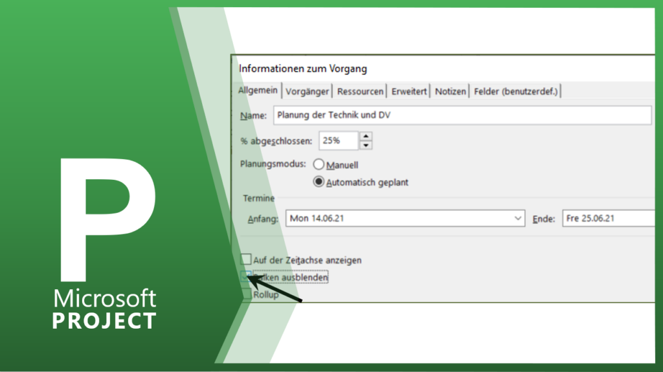Click the Informationen zum Vorgang title

303,69
